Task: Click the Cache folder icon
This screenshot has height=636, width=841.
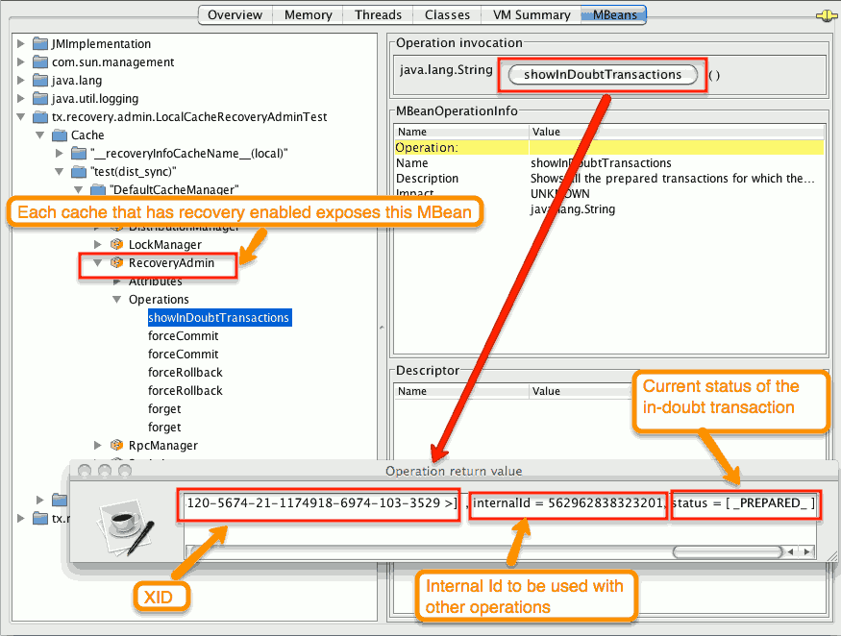Action: 60,135
